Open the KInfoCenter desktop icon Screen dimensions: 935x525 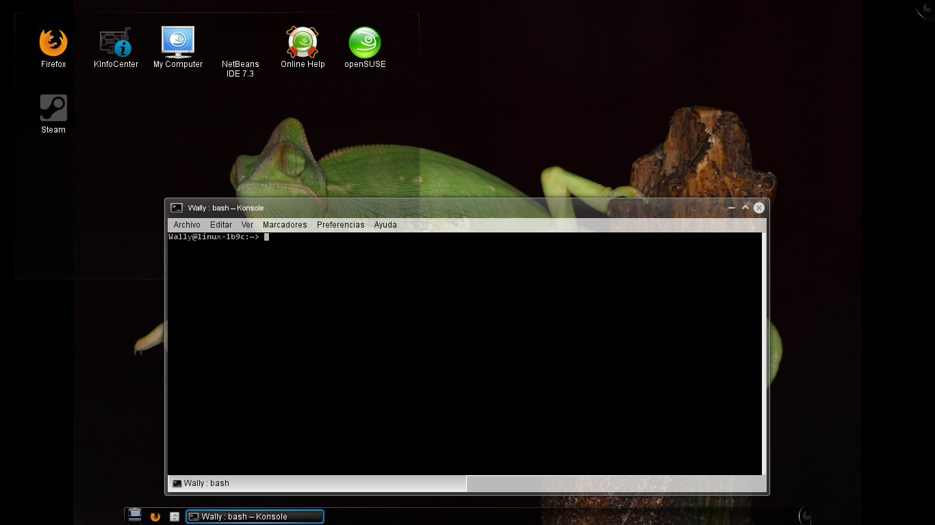click(114, 42)
